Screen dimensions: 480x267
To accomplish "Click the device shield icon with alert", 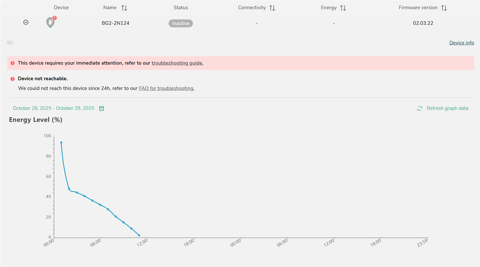I will 50,23.
